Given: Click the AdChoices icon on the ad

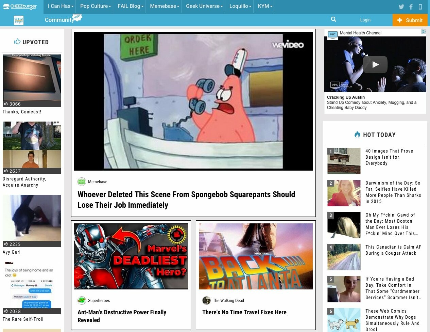Looking at the screenshot, I should click(424, 31).
